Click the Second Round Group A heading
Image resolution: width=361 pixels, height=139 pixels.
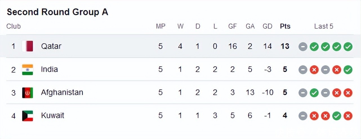pyautogui.click(x=57, y=12)
